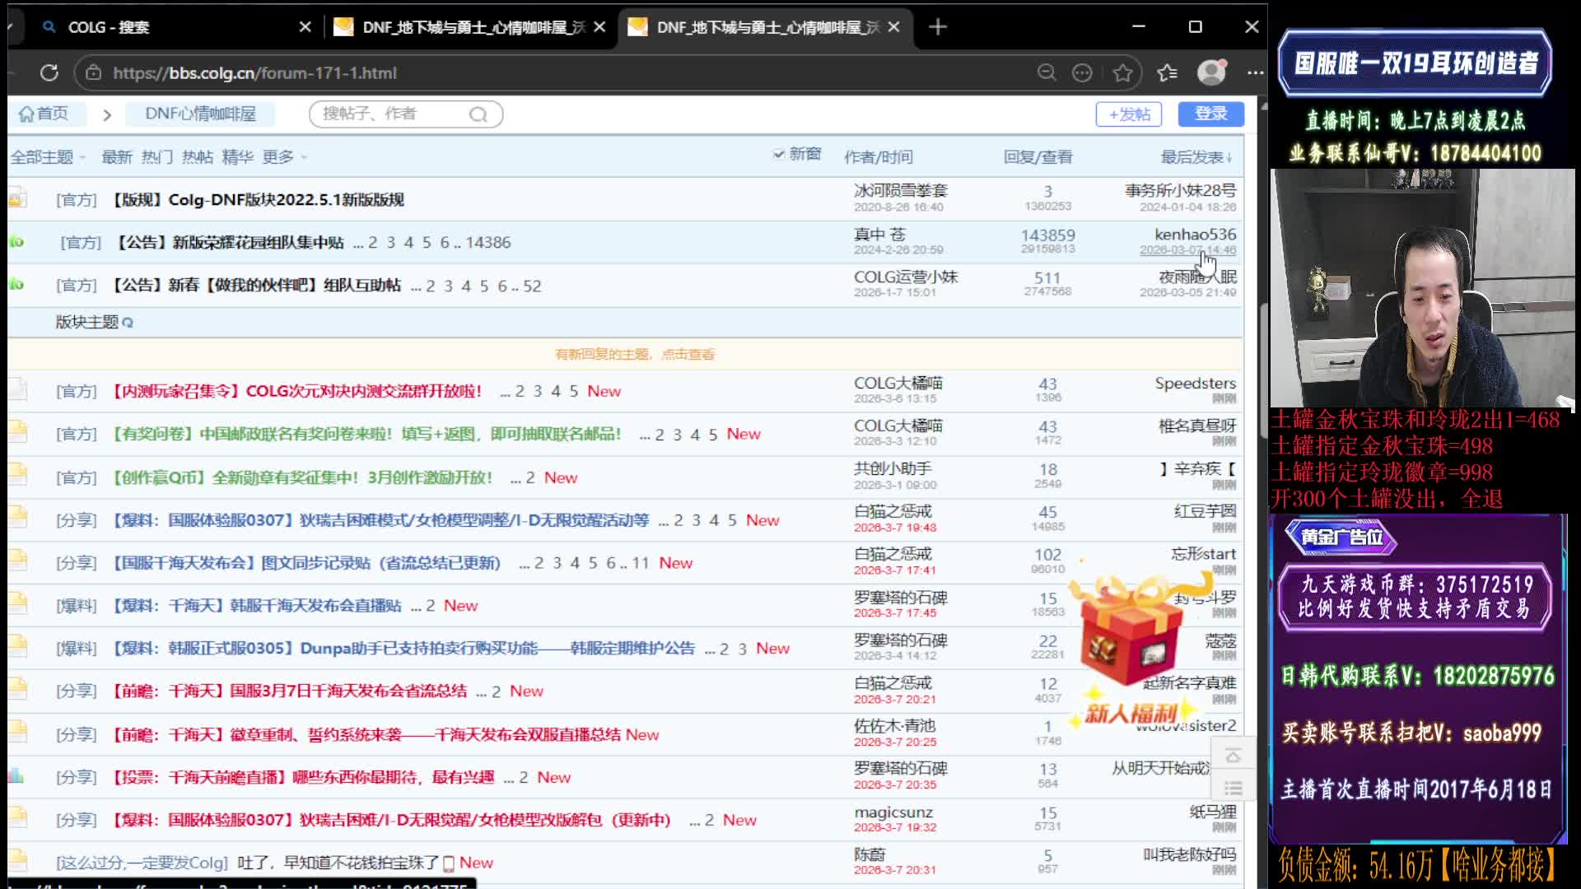The height and width of the screenshot is (889, 1581).
Task: Expand the 全部主题 dropdown
Action: coord(47,157)
